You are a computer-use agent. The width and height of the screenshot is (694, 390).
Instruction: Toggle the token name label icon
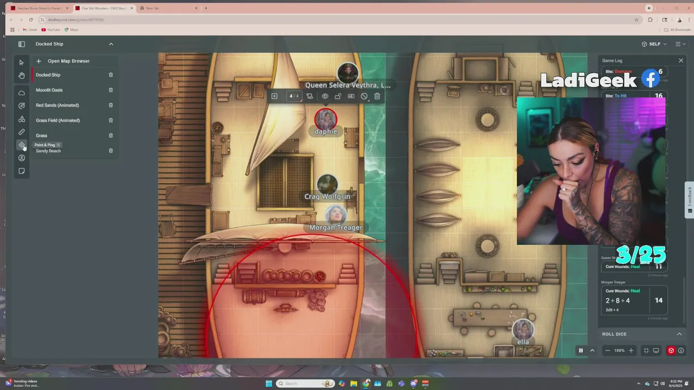pyautogui.click(x=351, y=96)
